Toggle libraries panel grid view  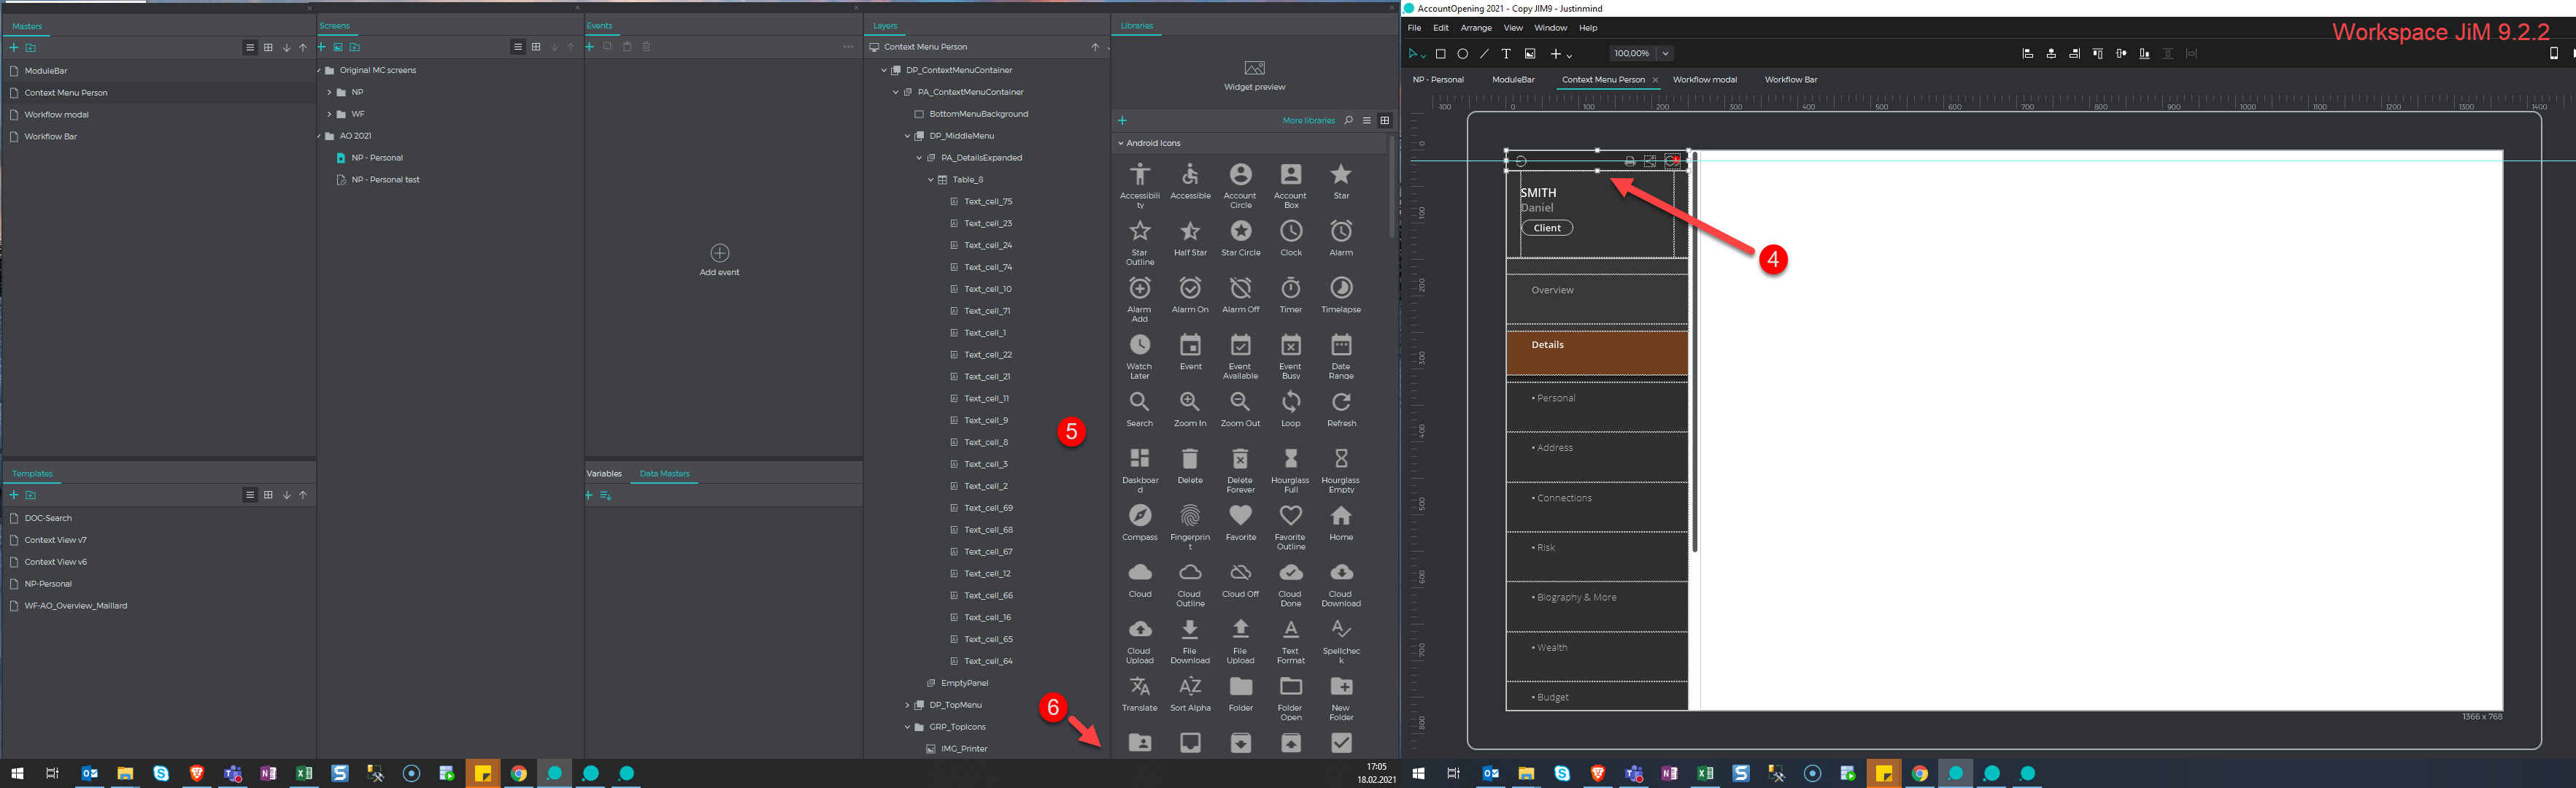1385,120
